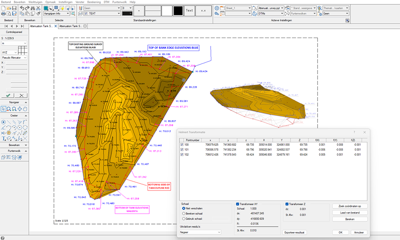Open the Text annotation tool in Standaardinstellingen toolbar
Image resolution: width=400 pixels, height=240 pixels.
[x=189, y=10]
